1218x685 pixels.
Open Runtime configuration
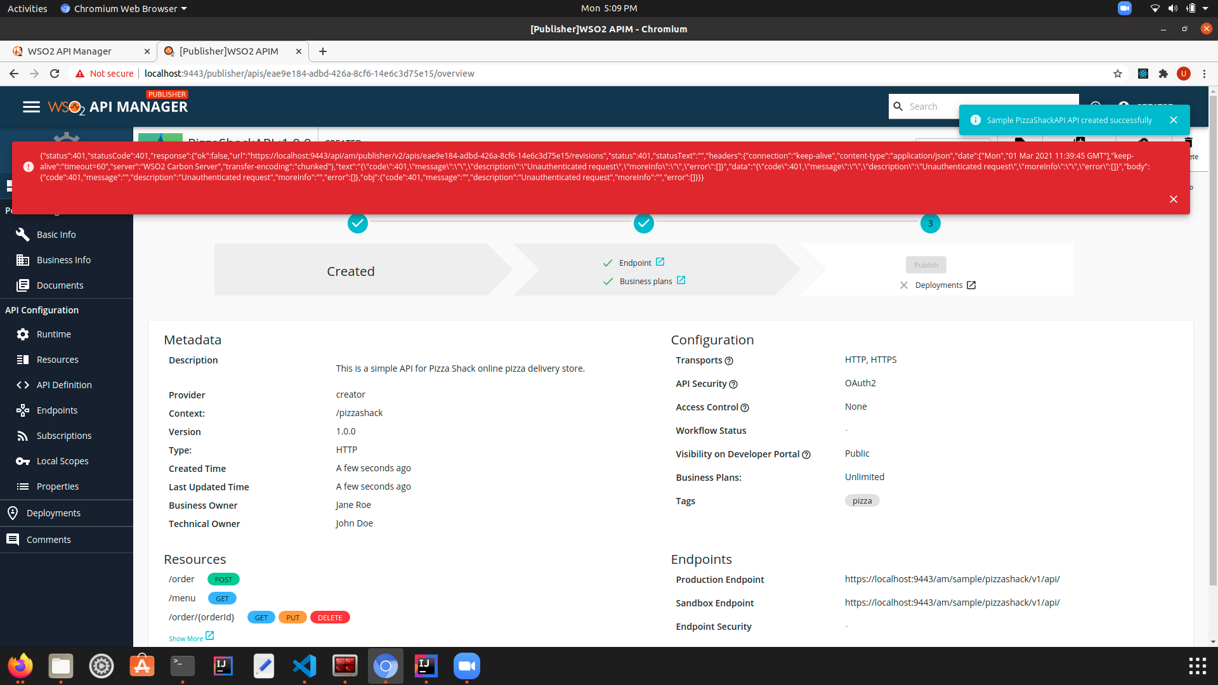(x=55, y=334)
